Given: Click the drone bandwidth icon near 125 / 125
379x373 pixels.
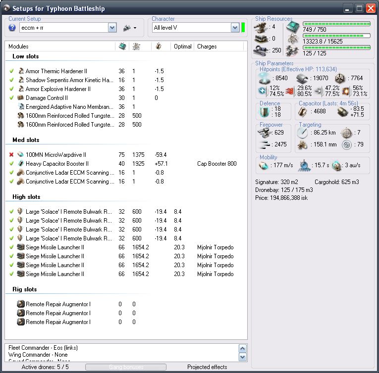Looking at the screenshot, I should click(x=292, y=50).
